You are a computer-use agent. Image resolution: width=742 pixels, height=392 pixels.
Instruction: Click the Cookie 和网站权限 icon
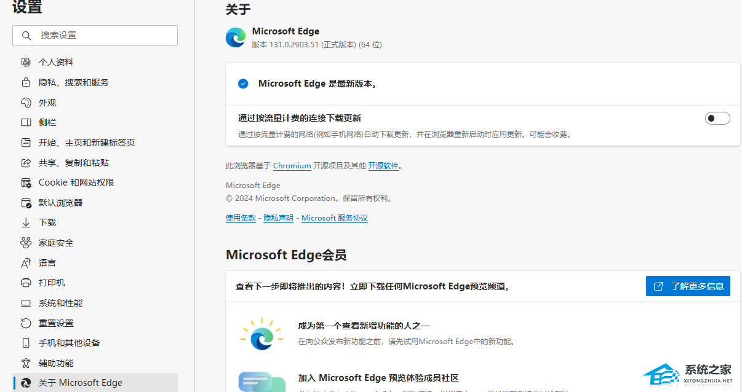click(x=26, y=182)
